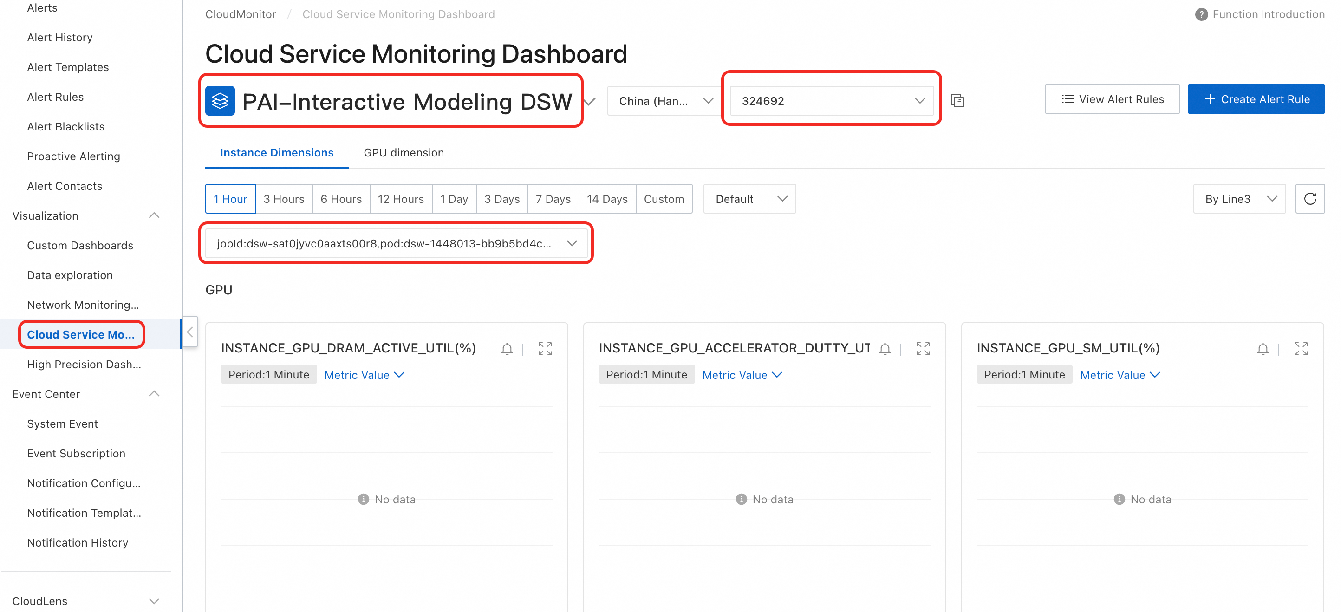Open Custom Dashboards in the sidebar
Image resolution: width=1341 pixels, height=612 pixels.
(x=80, y=246)
